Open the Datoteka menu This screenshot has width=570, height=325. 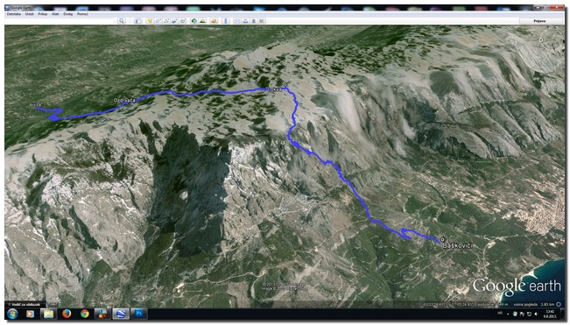tap(14, 14)
